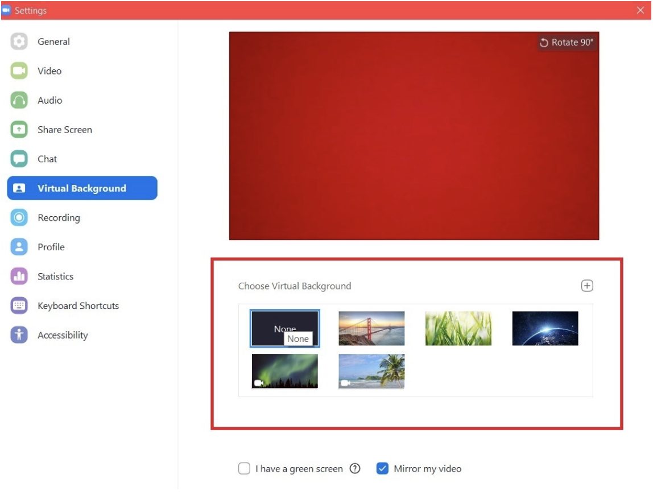Toggle the green screen checkbox on

point(244,468)
